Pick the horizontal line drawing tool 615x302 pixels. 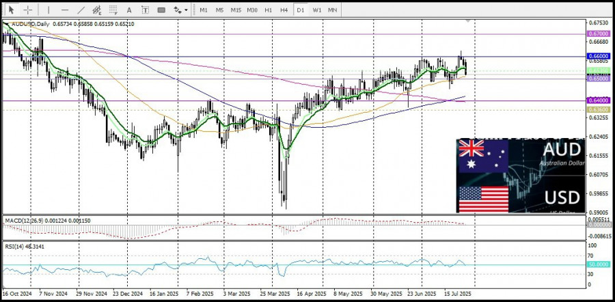65,10
